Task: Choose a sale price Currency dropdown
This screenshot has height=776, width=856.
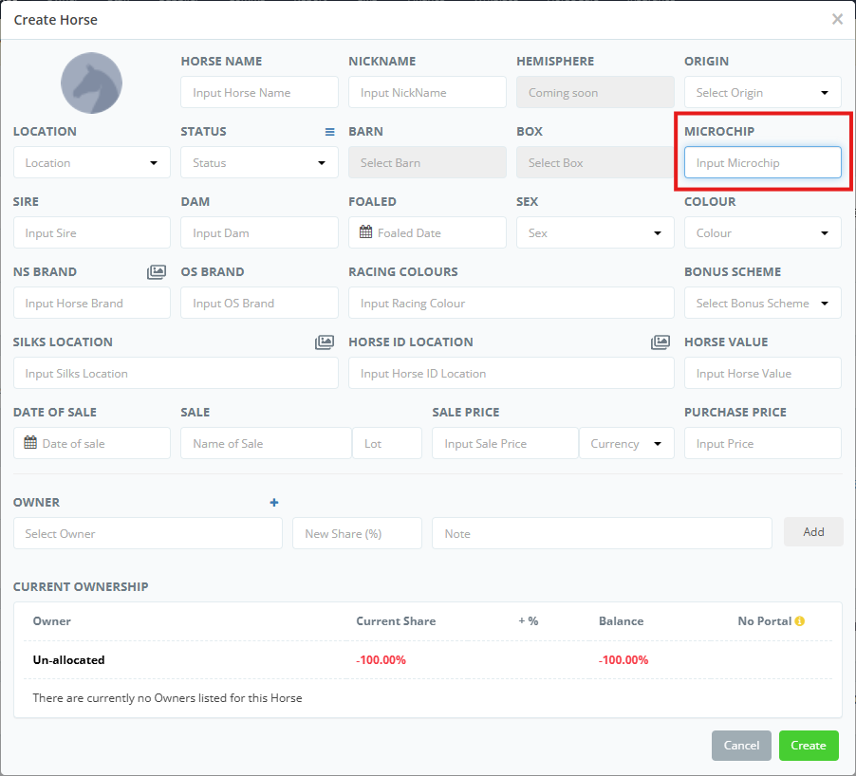Action: coord(626,444)
